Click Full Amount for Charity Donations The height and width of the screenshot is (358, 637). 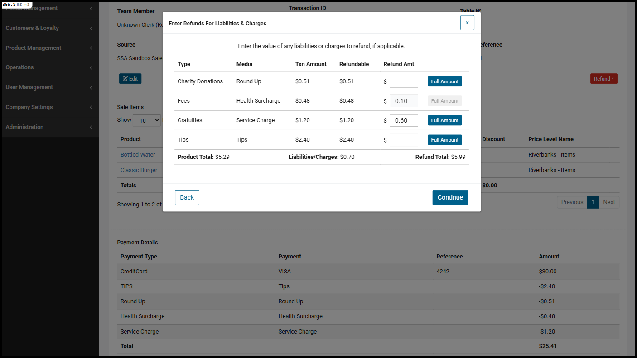point(444,81)
